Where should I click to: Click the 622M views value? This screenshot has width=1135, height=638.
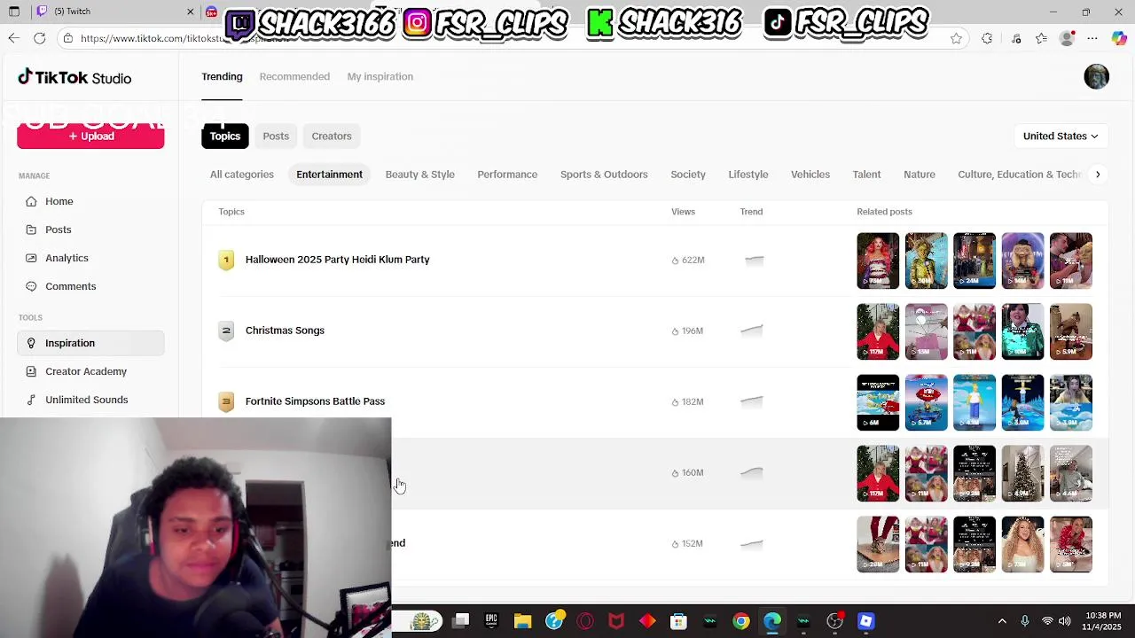tap(688, 261)
